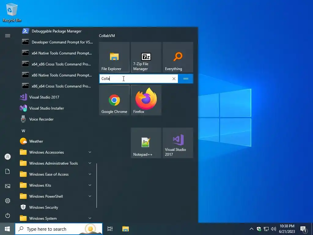The image size is (313, 235).
Task: Launch 7-Zip File Manager tile
Action: point(146,57)
